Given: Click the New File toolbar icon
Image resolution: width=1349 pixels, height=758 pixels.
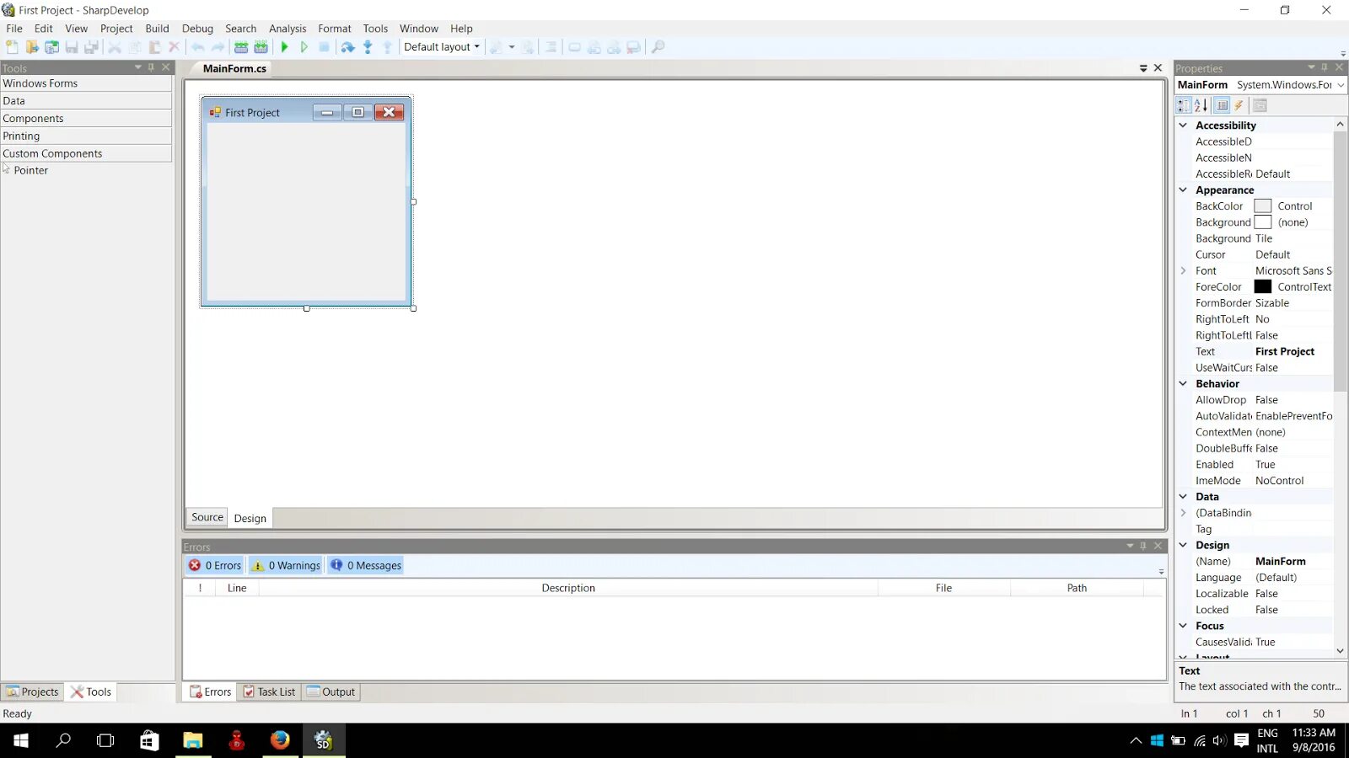Looking at the screenshot, I should pyautogui.click(x=12, y=47).
